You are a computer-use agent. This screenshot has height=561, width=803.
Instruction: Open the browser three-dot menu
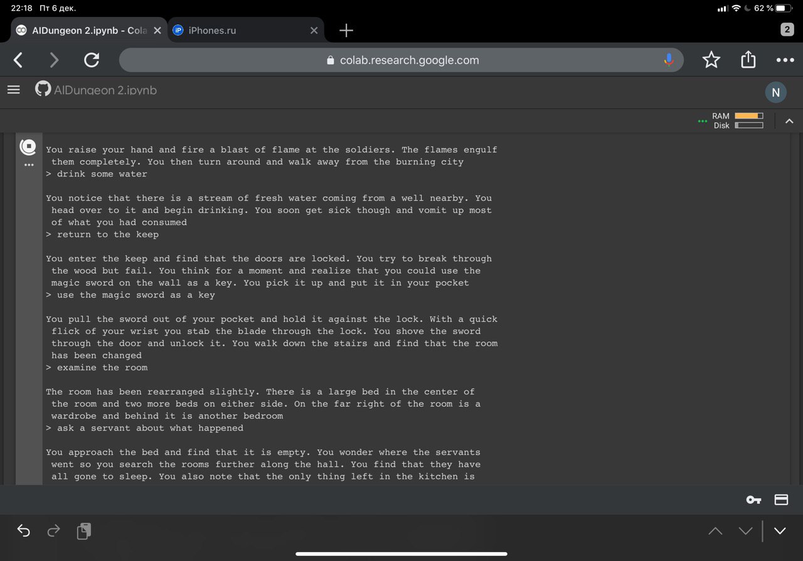tap(785, 60)
